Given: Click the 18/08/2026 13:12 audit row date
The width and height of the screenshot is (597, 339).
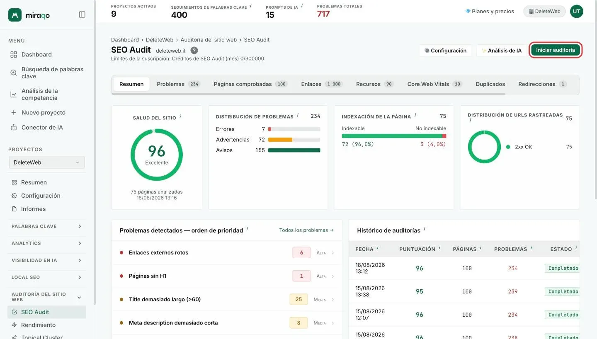Looking at the screenshot, I should coord(370,268).
